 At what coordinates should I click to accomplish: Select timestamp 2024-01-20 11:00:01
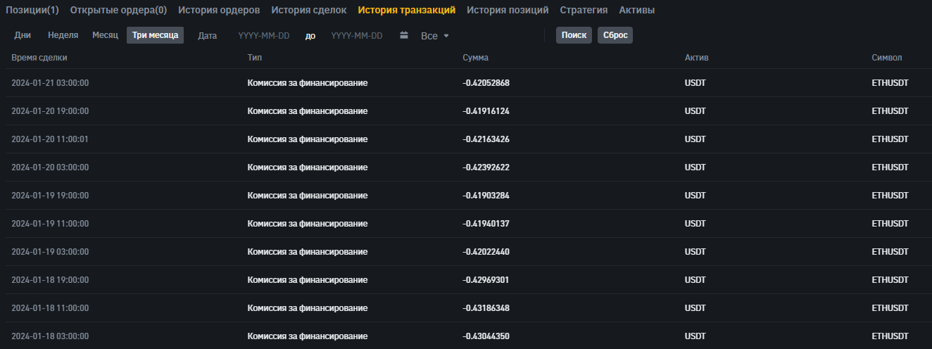(x=50, y=139)
